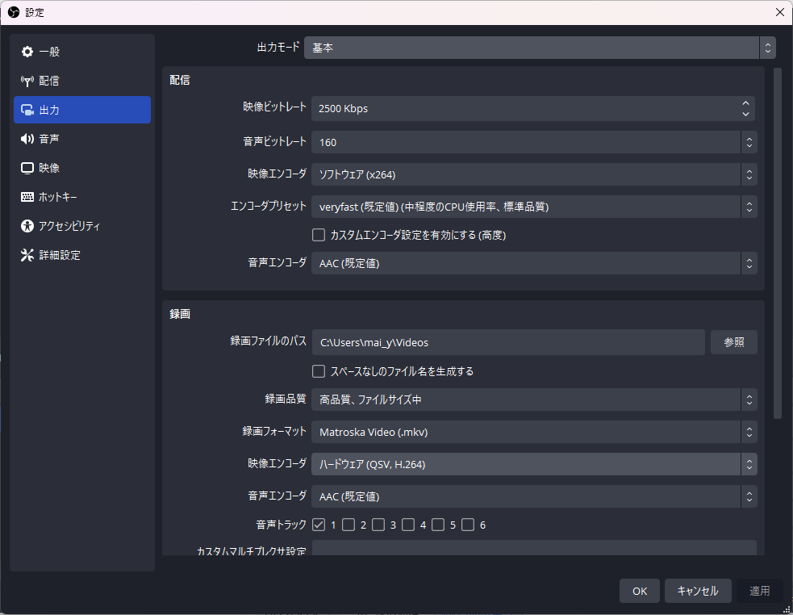Click inside the 録画ファイルのパス path field
793x615 pixels.
(508, 342)
